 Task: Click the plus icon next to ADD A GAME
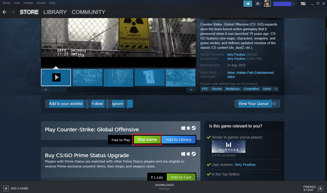[6, 188]
